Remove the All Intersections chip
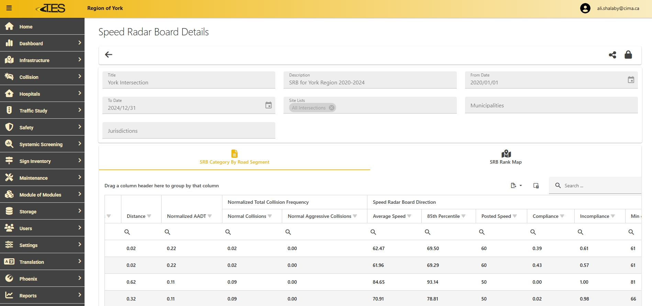This screenshot has width=652, height=306. coord(332,108)
